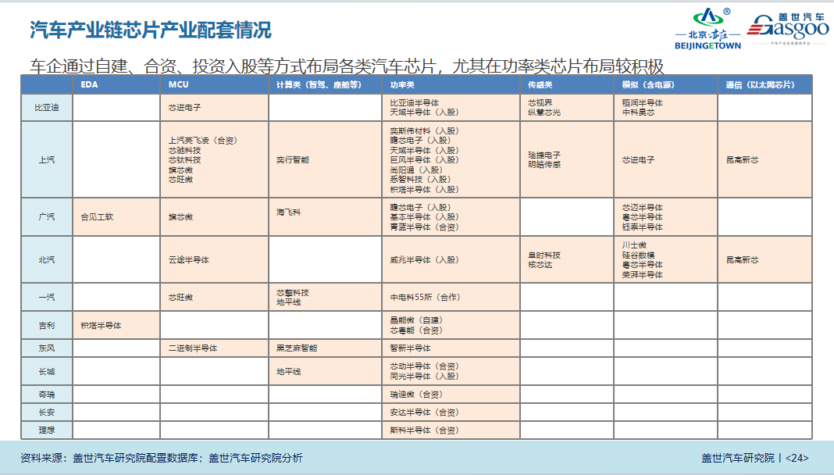Select the 广汽 row label
The image size is (834, 475).
(47, 216)
